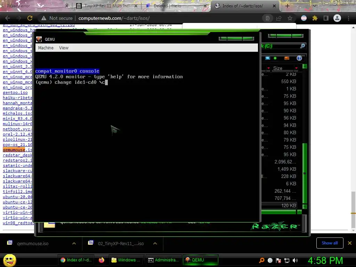The height and width of the screenshot is (267, 356).
Task: Select the 550 KB file row in Explorer
Action: [x=280, y=81]
